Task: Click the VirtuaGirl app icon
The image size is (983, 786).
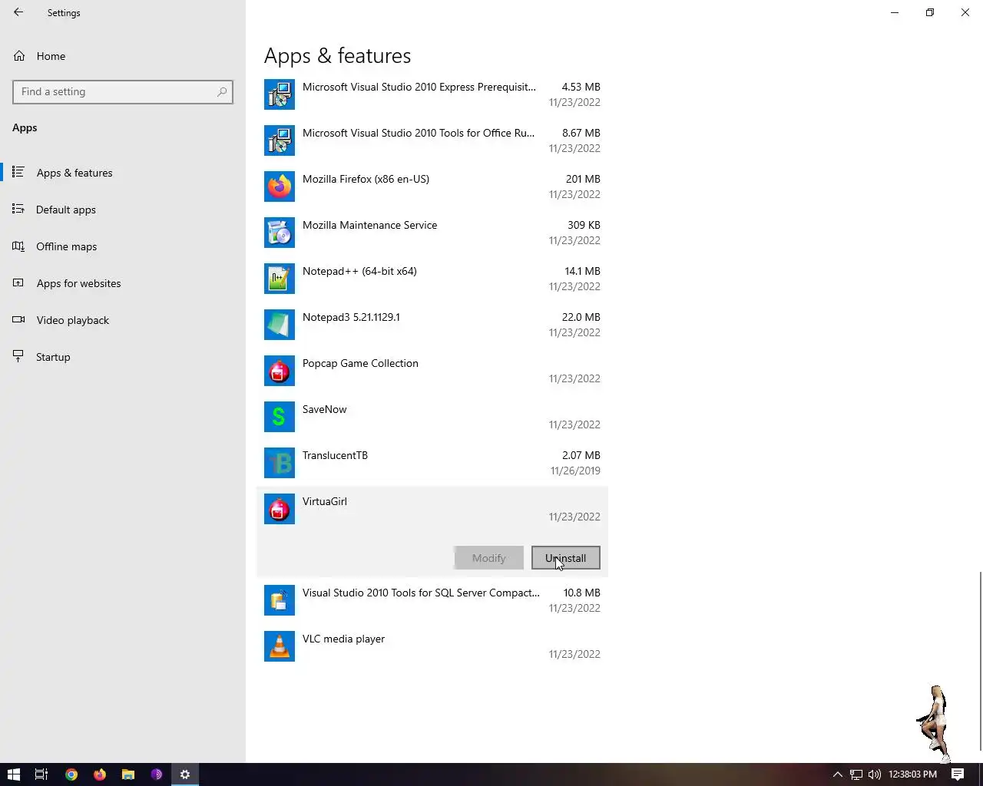Action: (280, 509)
